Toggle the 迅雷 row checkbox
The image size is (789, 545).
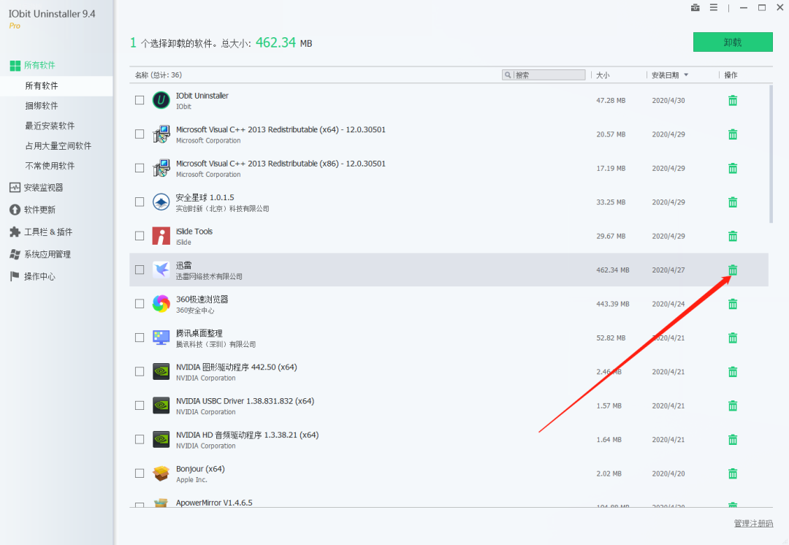tap(140, 270)
